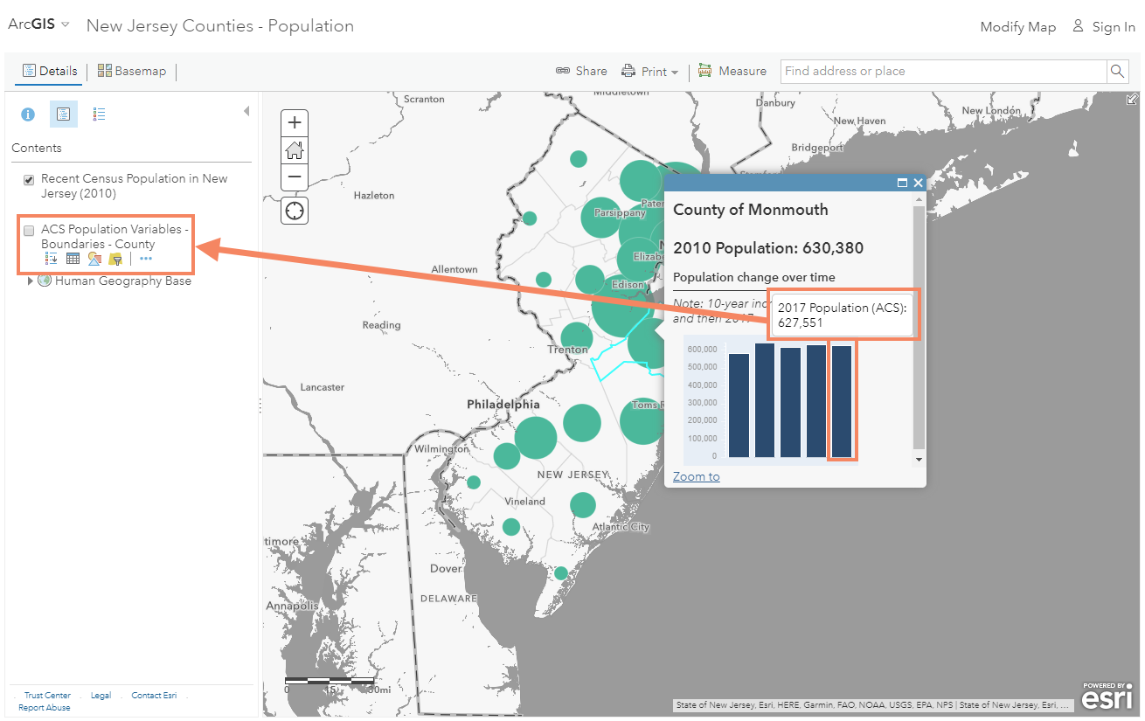
Task: Switch to the Legend view icon
Action: pyautogui.click(x=99, y=114)
